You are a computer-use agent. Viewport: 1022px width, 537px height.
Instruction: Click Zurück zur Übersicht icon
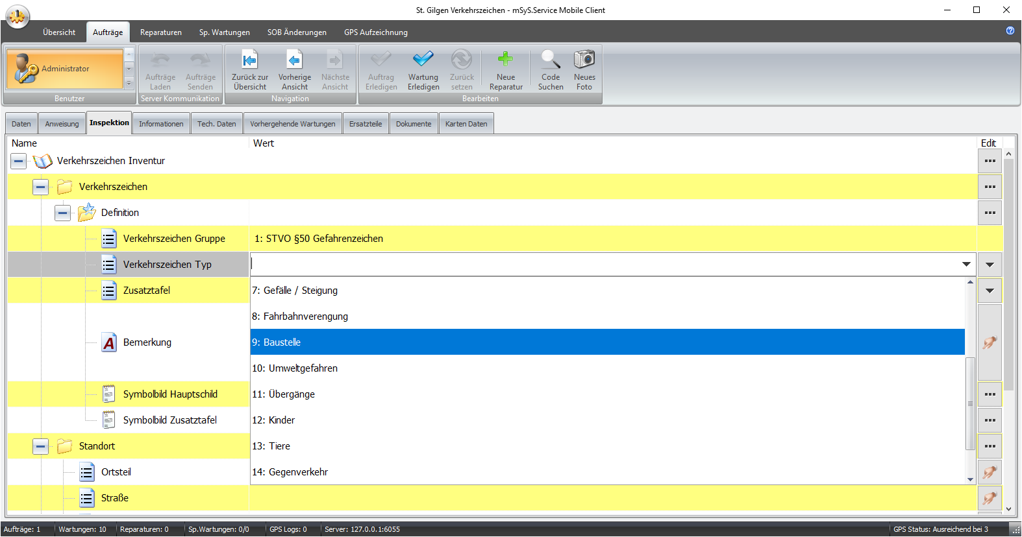click(x=249, y=61)
